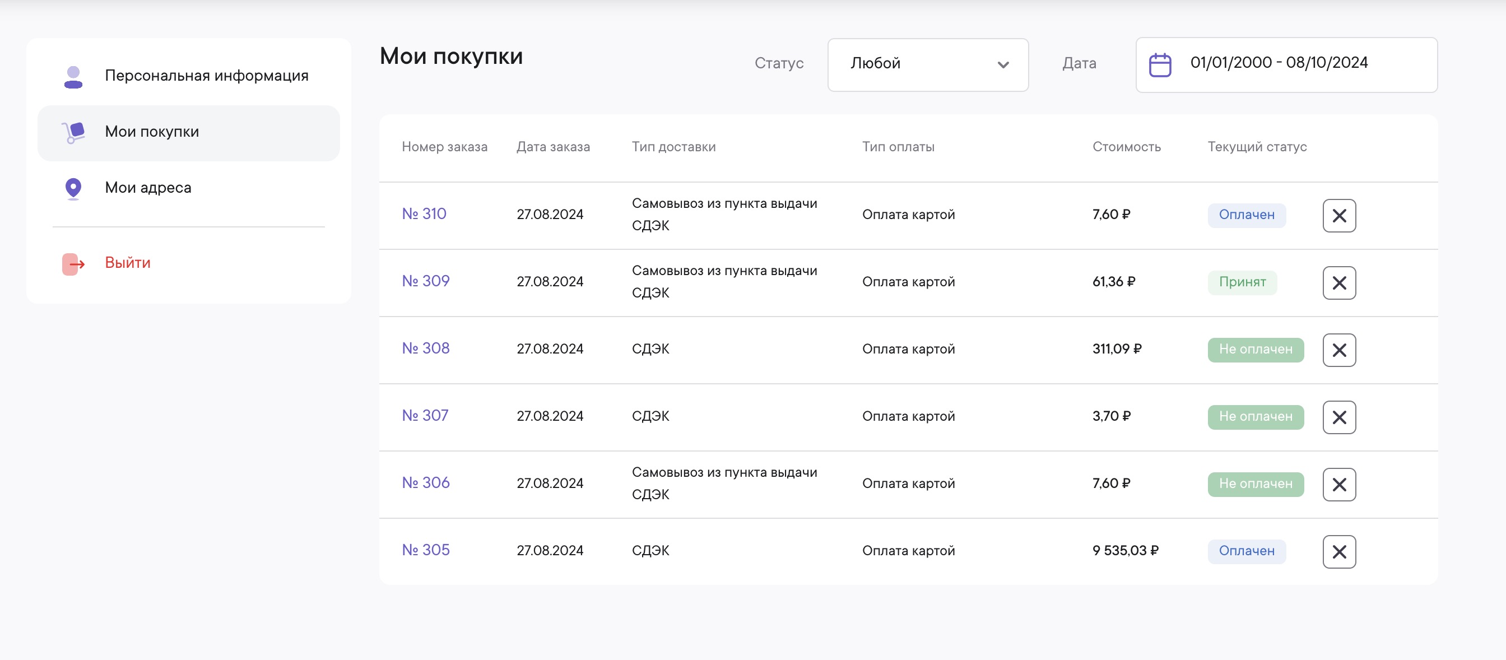Click the price 3,70 ₽
The width and height of the screenshot is (1506, 660).
pos(1112,416)
